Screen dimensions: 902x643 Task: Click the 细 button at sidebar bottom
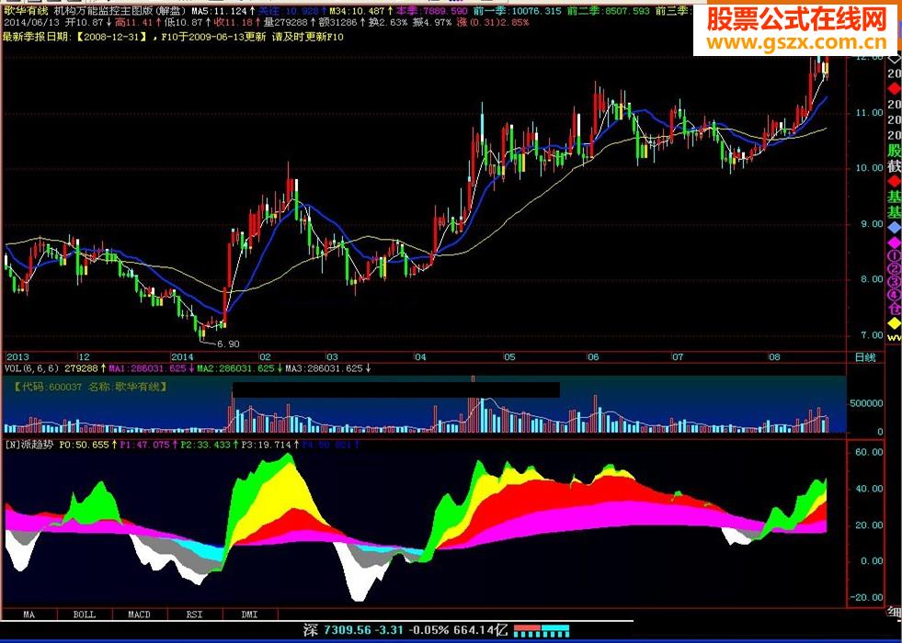[x=895, y=613]
